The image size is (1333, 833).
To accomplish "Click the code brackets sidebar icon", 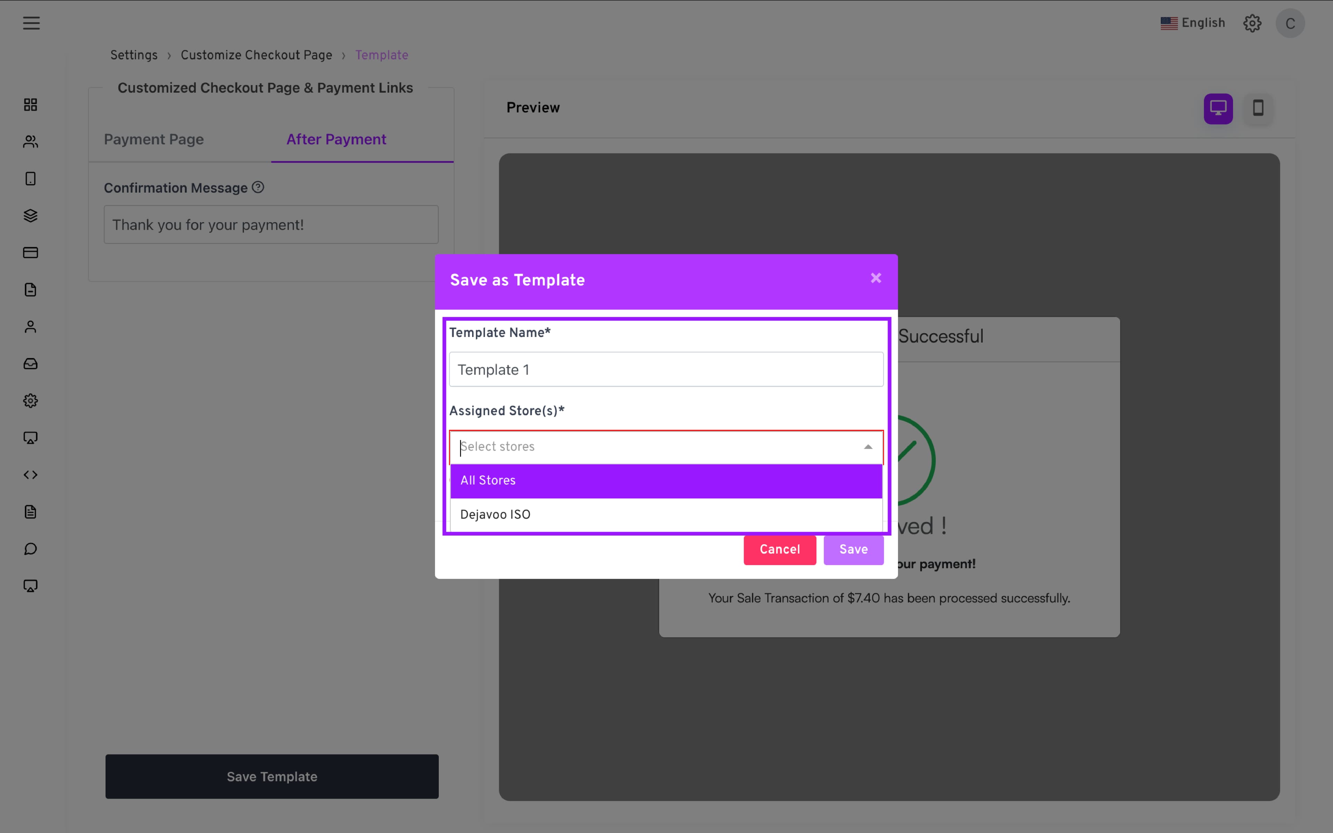I will 30,475.
